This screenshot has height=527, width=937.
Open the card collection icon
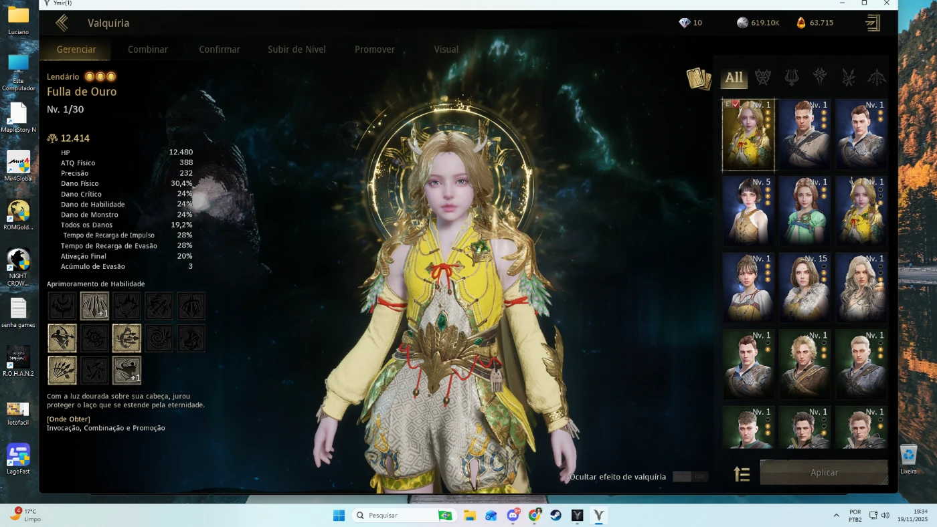pyautogui.click(x=698, y=78)
